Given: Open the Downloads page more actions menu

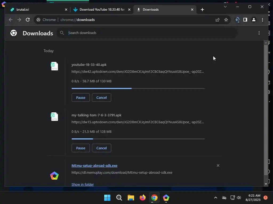Looking at the screenshot, I should [x=259, y=33].
